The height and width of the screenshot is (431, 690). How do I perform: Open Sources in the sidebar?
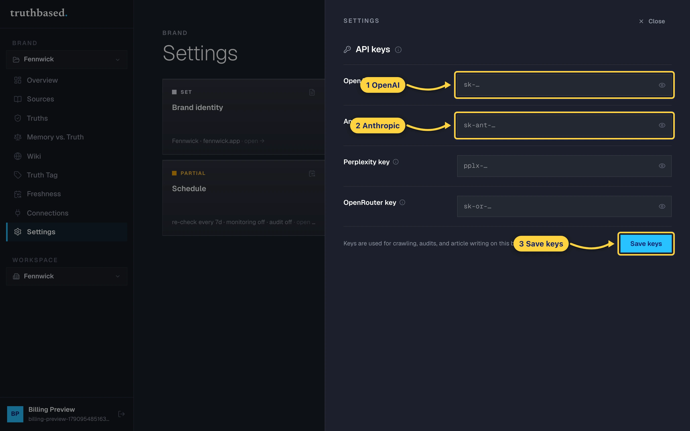(67, 99)
